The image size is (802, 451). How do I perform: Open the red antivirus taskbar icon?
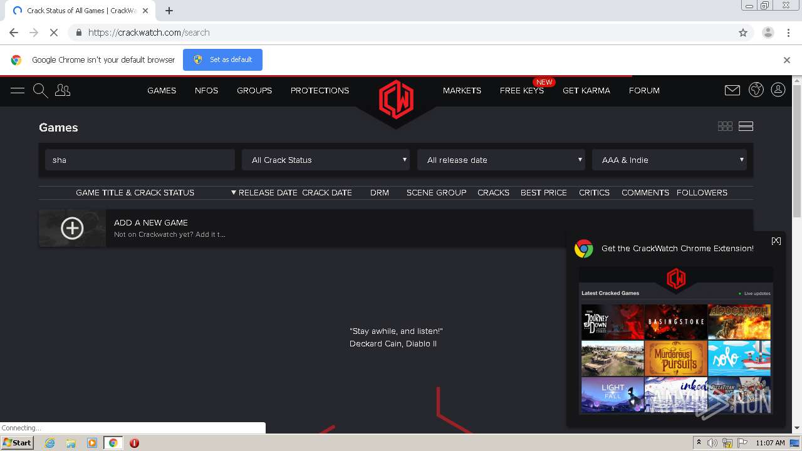[x=134, y=443]
